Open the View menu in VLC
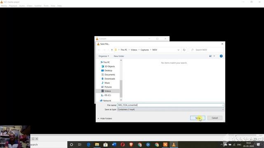Screen dimensions: 264x148 click(53, 6)
